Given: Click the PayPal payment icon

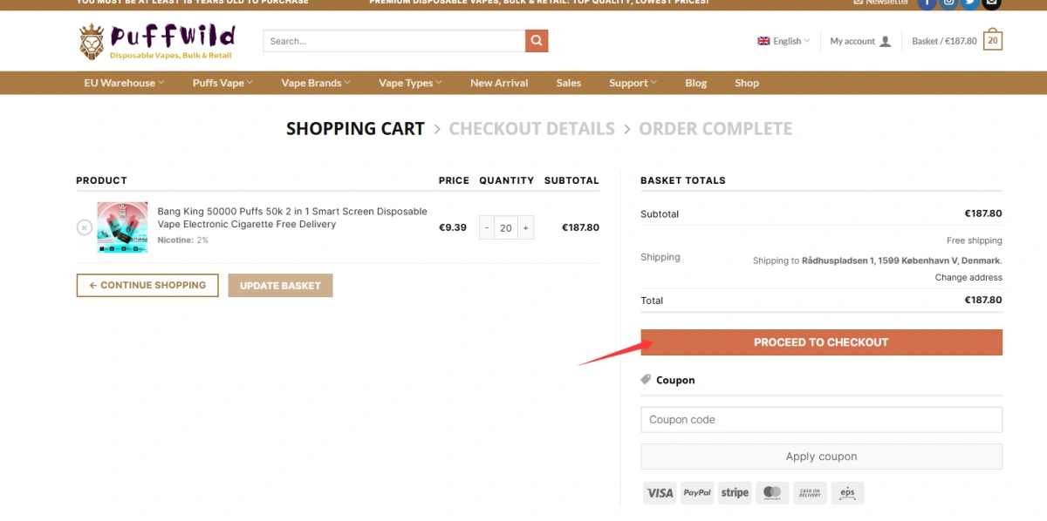Looking at the screenshot, I should point(697,493).
